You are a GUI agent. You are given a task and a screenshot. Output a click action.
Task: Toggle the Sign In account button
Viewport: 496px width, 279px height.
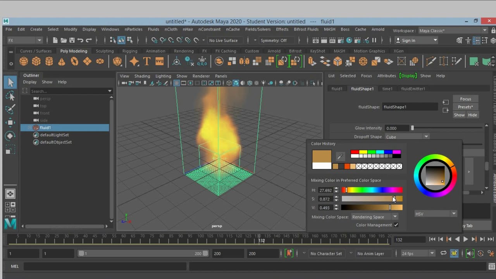tap(416, 40)
